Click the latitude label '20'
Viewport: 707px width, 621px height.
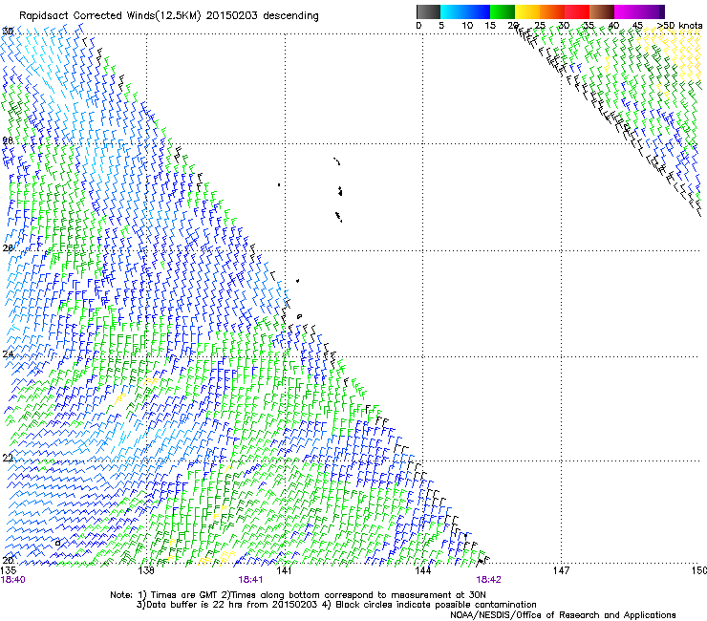point(8,561)
